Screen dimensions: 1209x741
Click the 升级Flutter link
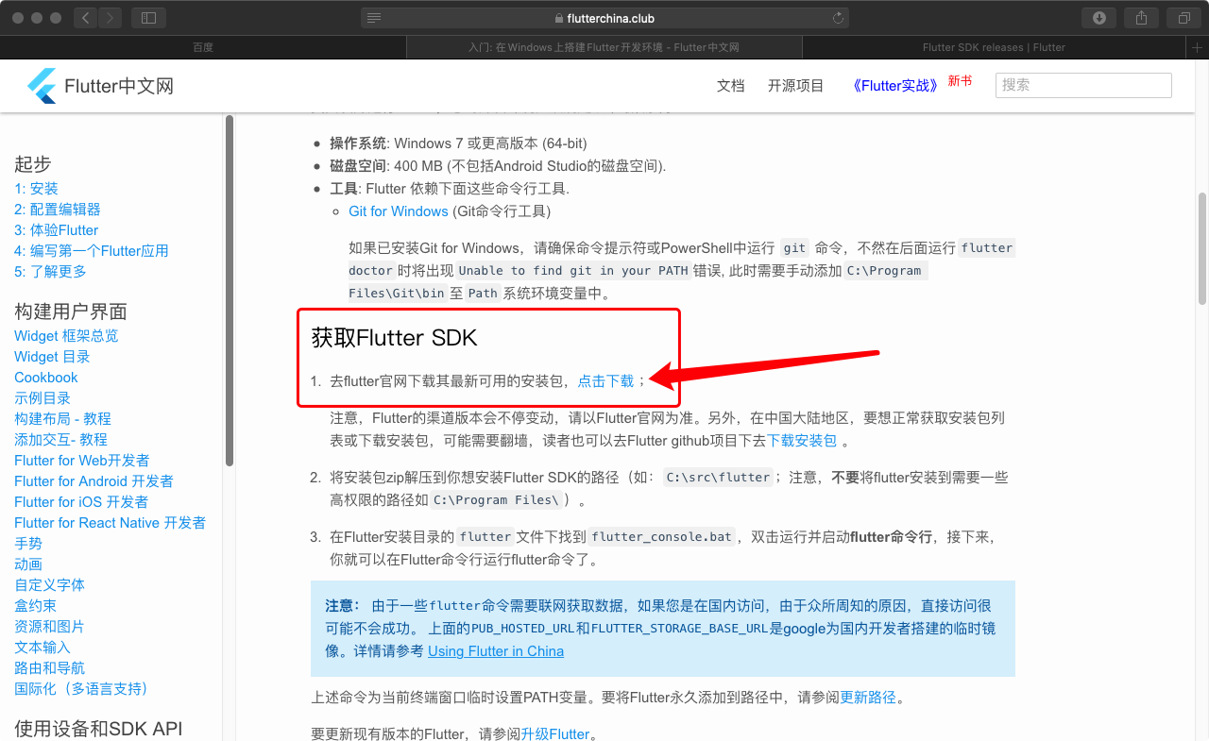pos(555,733)
